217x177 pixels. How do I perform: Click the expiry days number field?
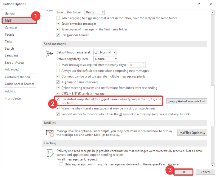[135, 65]
